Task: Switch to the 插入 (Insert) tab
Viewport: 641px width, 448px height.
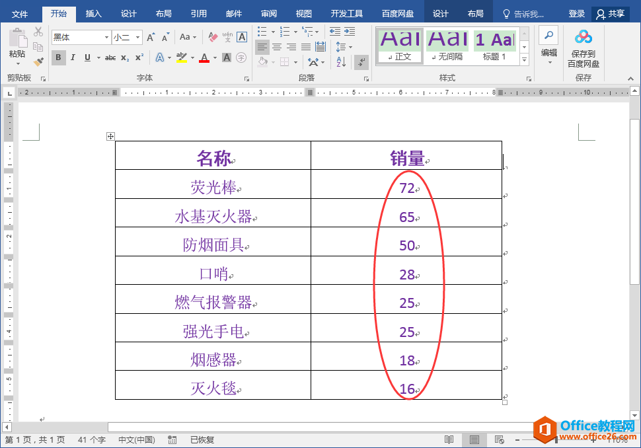Action: (93, 14)
